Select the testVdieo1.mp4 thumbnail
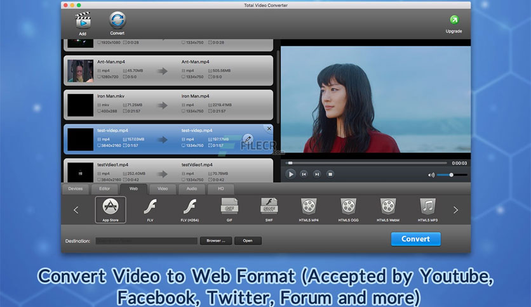 coord(80,173)
